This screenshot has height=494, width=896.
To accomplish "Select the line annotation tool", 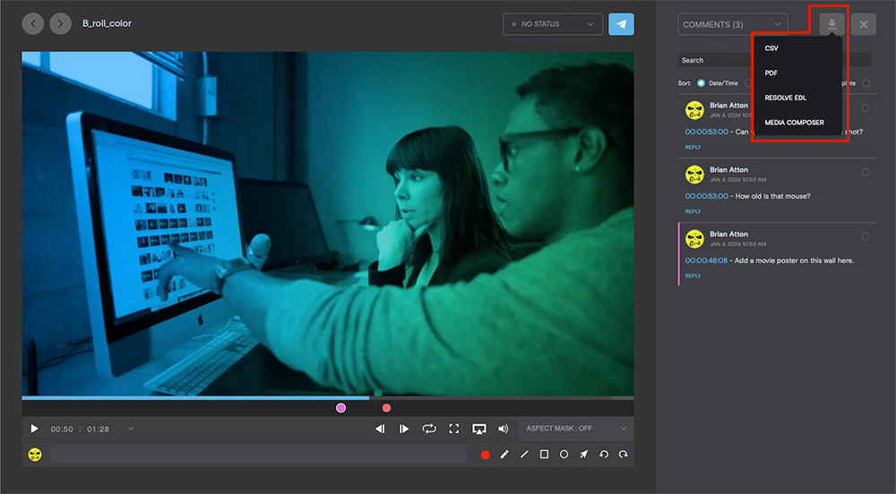I will tap(524, 455).
